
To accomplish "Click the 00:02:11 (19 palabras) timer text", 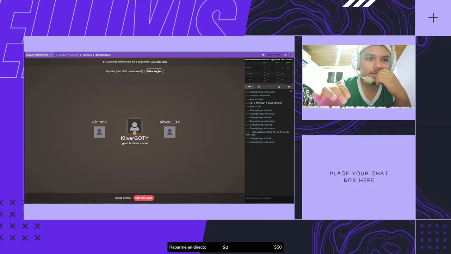I will 97,55.
